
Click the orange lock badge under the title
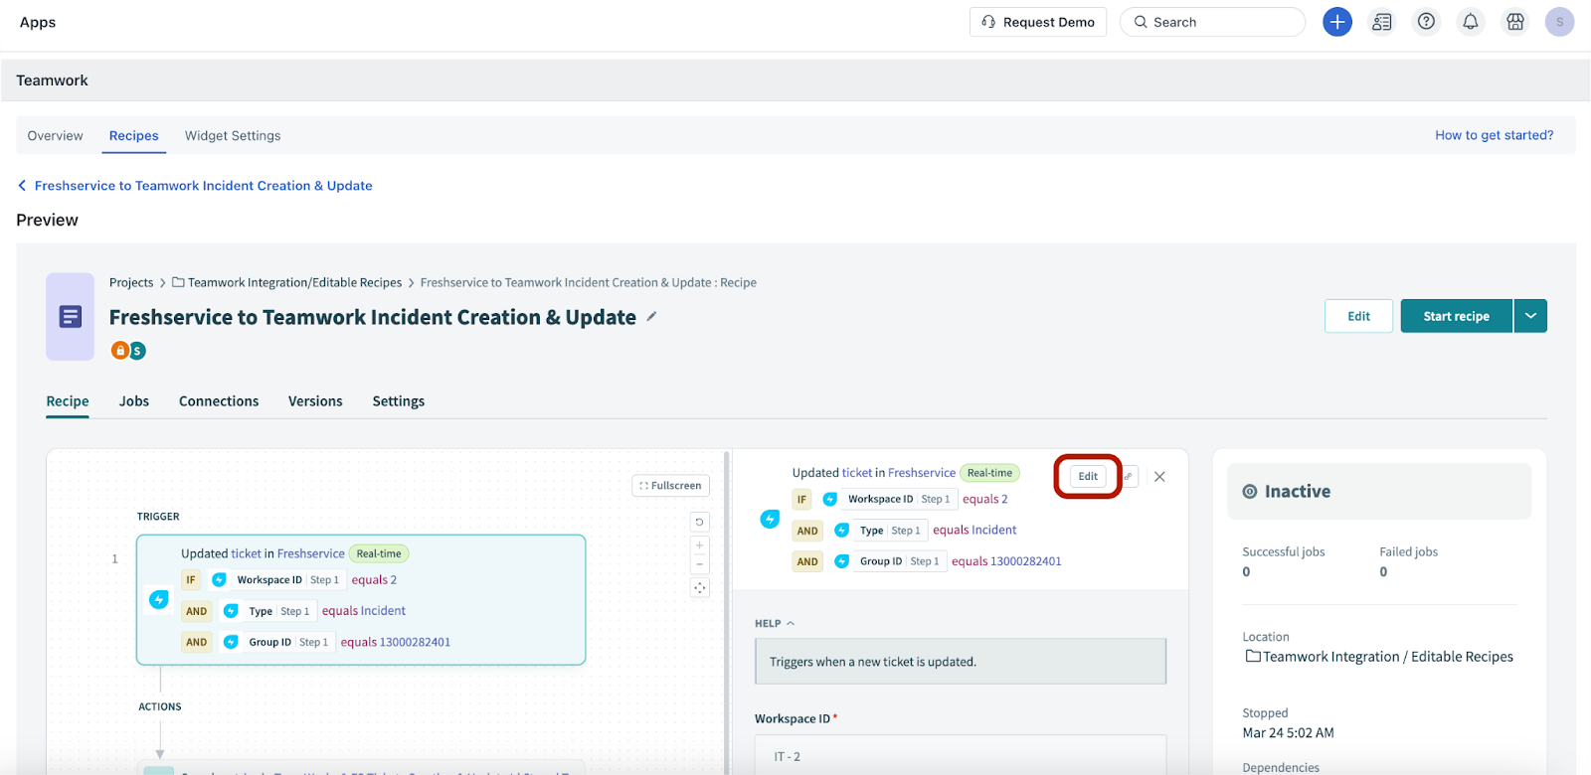(x=120, y=351)
